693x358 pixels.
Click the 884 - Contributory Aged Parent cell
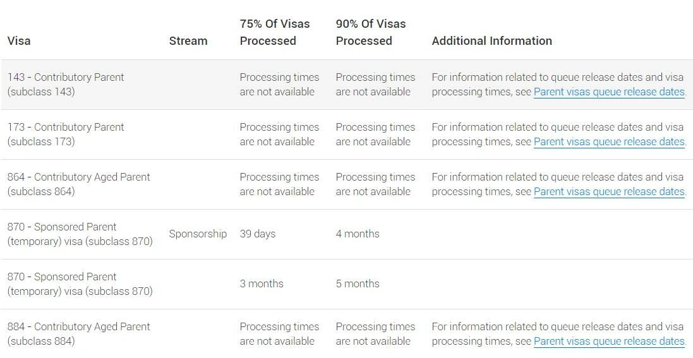tap(79, 333)
